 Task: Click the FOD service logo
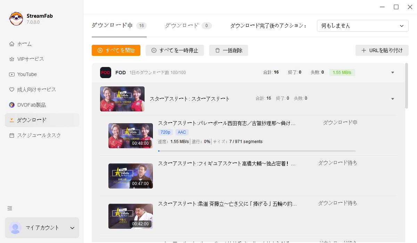point(105,72)
